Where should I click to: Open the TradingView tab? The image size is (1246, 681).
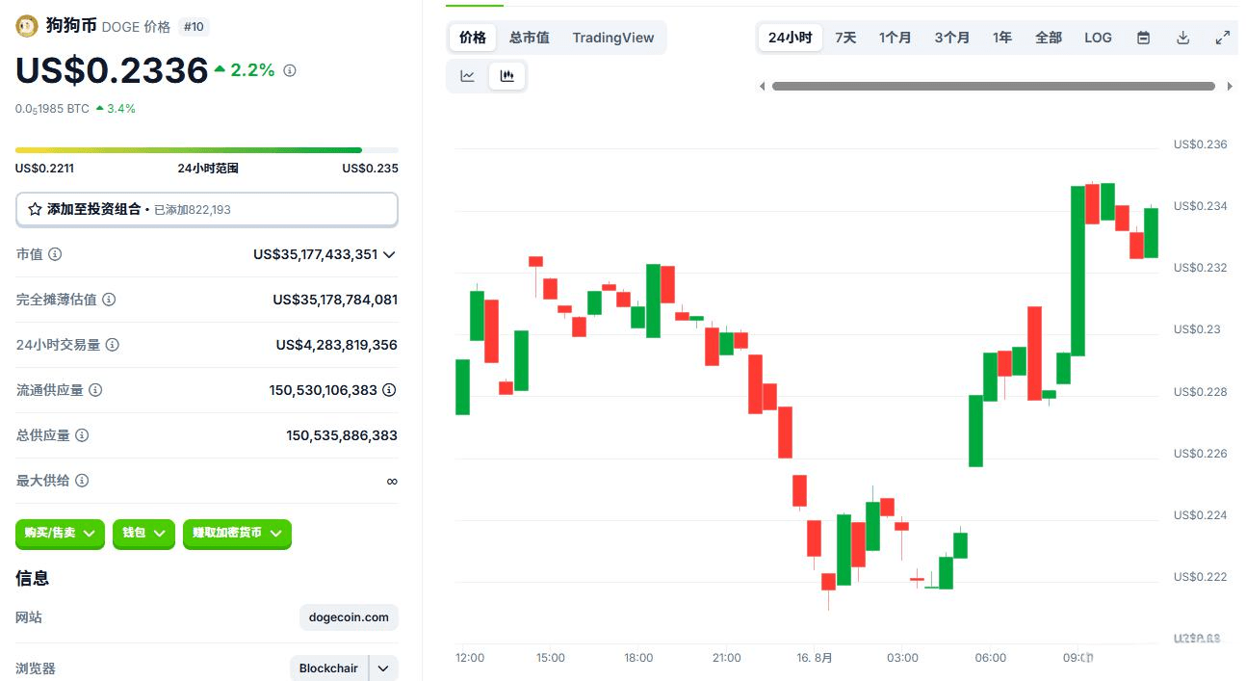(x=612, y=38)
